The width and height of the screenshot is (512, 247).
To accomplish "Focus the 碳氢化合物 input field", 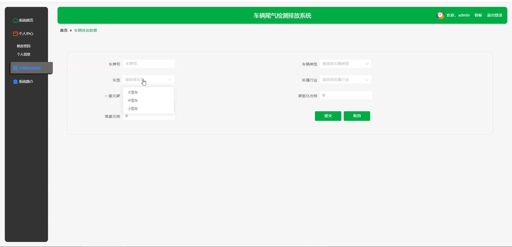I will pyautogui.click(x=346, y=95).
